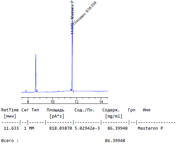Viewport: 176px width, 144px height.
Task: Click the axis tick label 14
Action: pos(101,102)
